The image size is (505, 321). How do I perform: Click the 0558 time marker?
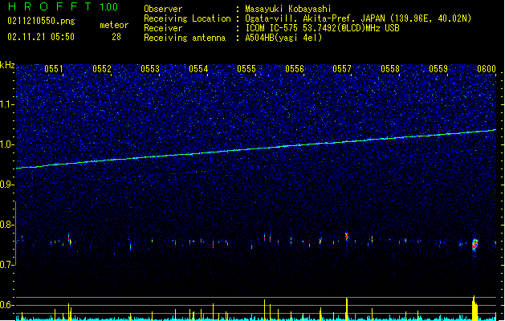(x=390, y=68)
